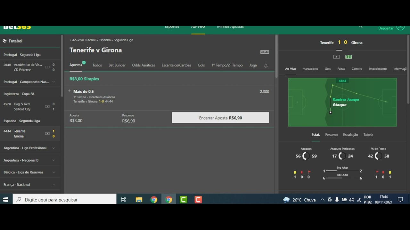The height and width of the screenshot is (230, 410).
Task: Click stream icon beside Académico de Viseu
Action: coord(47,67)
